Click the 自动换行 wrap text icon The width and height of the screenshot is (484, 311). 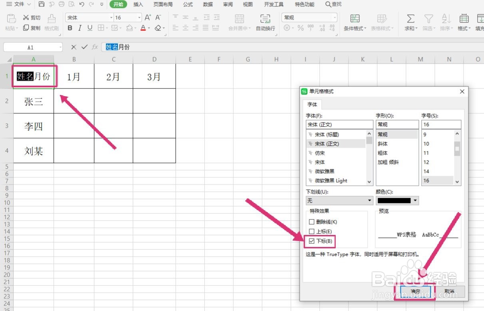tap(265, 19)
